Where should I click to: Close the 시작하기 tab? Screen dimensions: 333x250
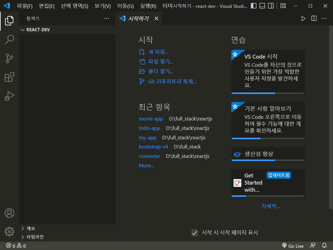coord(156,19)
